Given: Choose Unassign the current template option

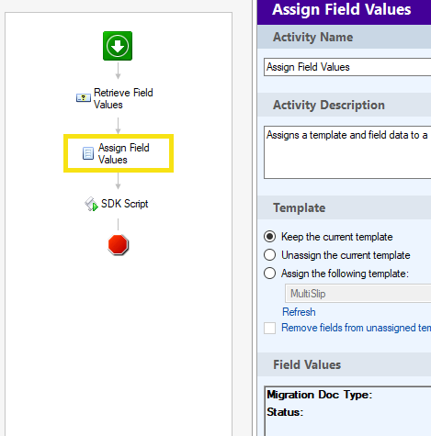Looking at the screenshot, I should coord(269,255).
